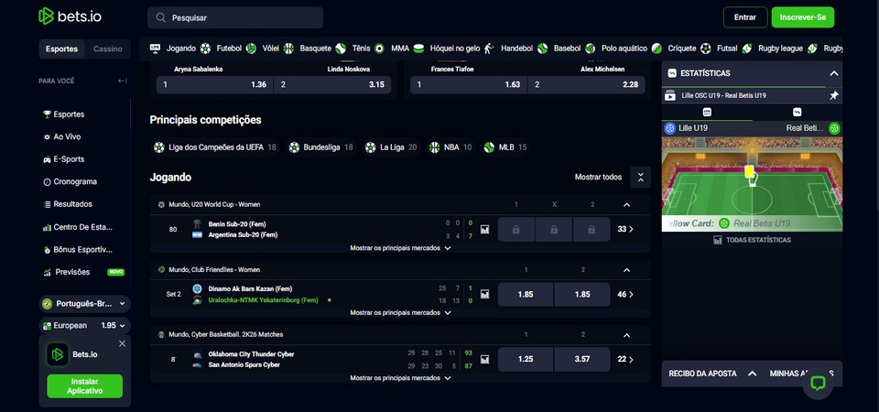This screenshot has width=879, height=412.
Task: Open Cronograma in sidebar
Action: pyautogui.click(x=70, y=181)
